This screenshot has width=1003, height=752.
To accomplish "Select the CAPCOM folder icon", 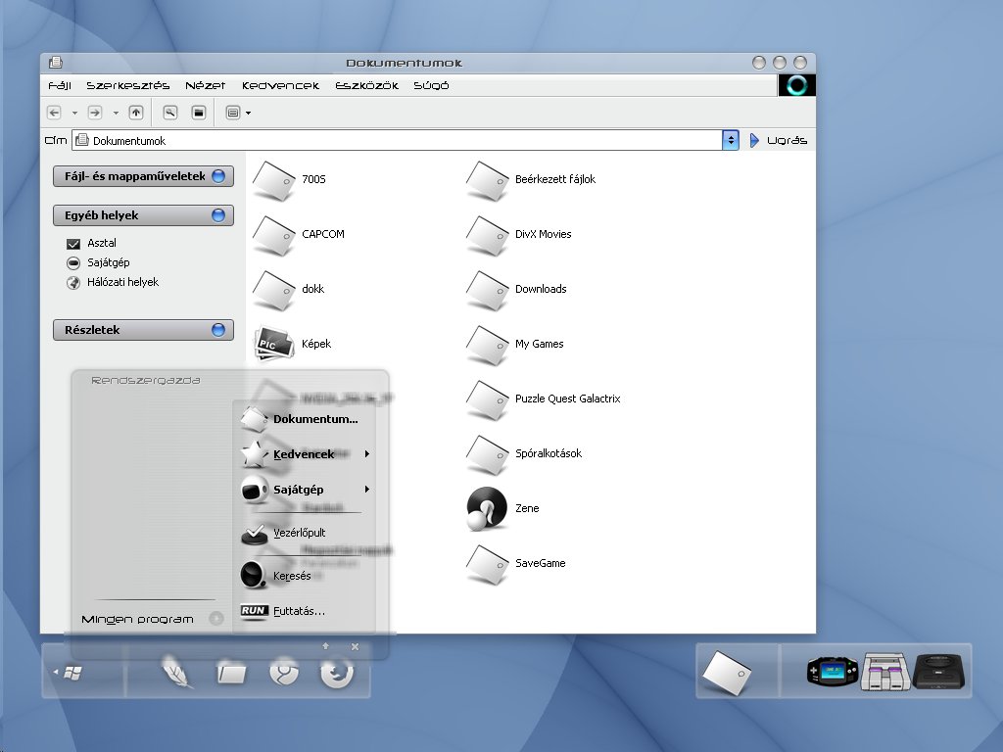I will (274, 235).
